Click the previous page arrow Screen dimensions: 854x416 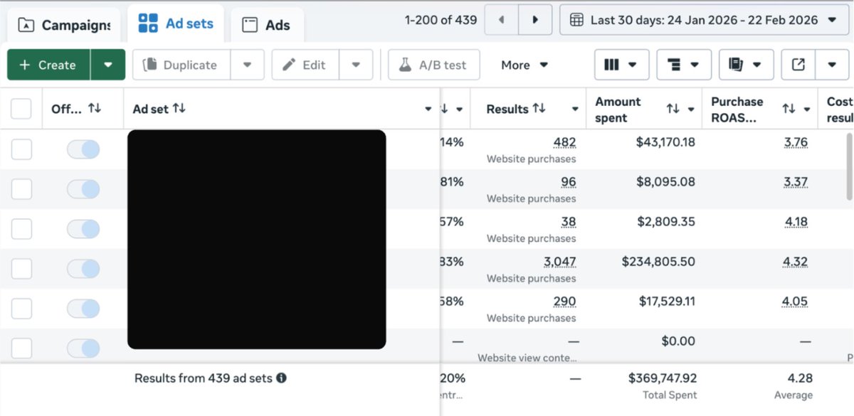pos(502,20)
